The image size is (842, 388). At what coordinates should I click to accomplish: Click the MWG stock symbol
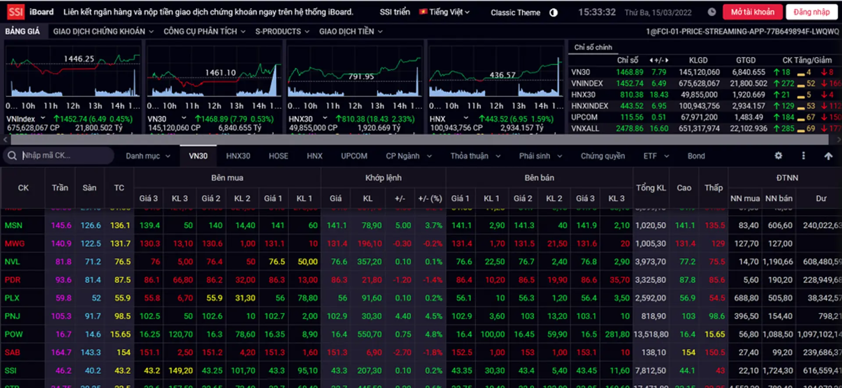click(14, 243)
